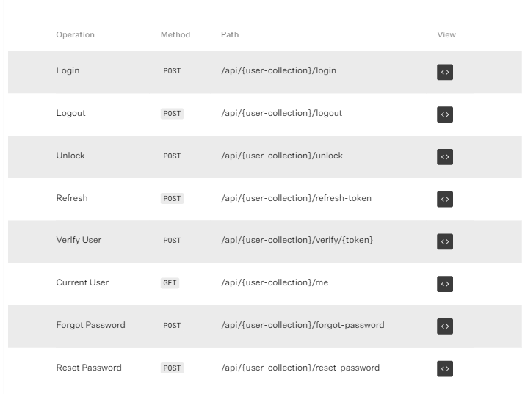Click the Logout POST method badge
This screenshot has height=394, width=525.
point(172,114)
